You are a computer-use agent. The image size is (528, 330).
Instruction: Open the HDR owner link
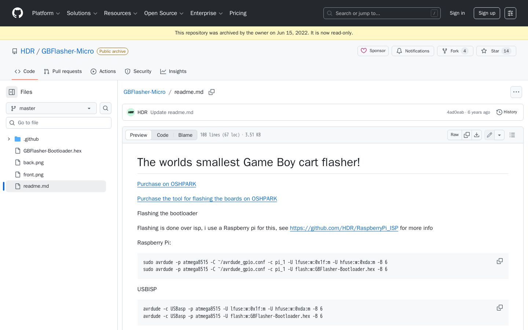pyautogui.click(x=27, y=51)
